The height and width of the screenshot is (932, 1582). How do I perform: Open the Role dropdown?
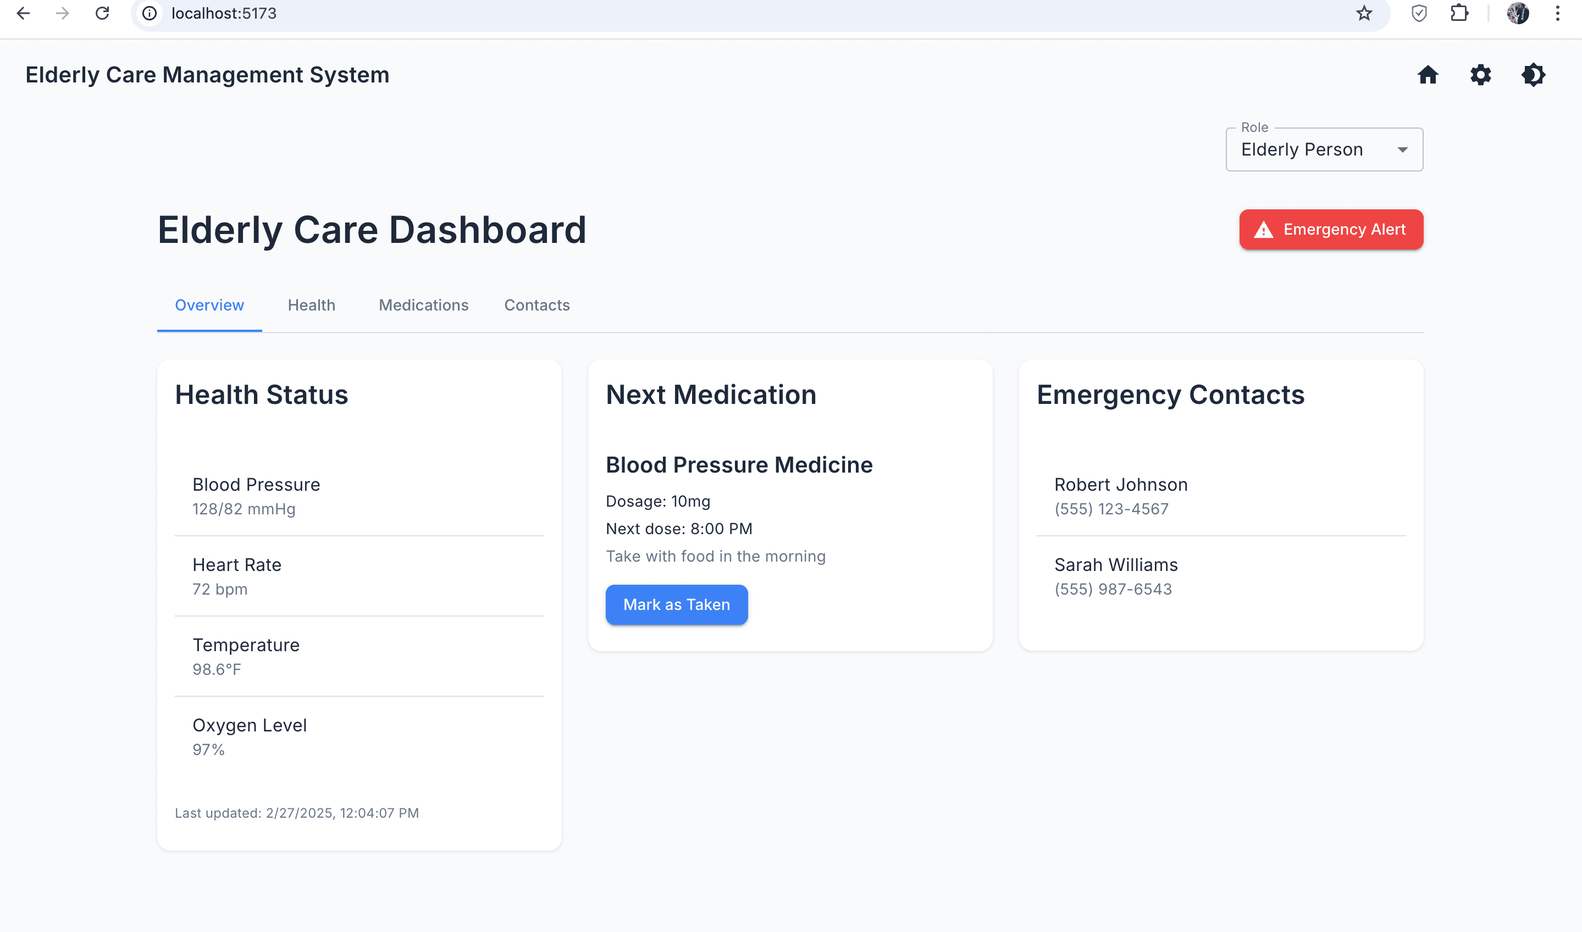tap(1324, 149)
